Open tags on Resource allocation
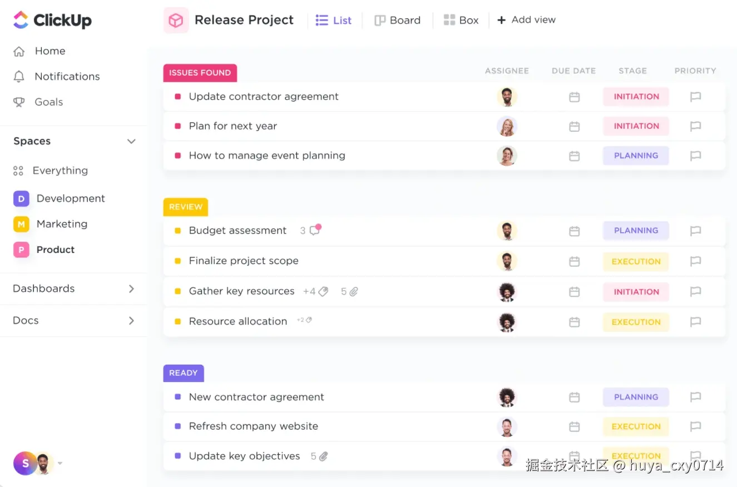Viewport: 737px width, 487px height. (x=309, y=320)
